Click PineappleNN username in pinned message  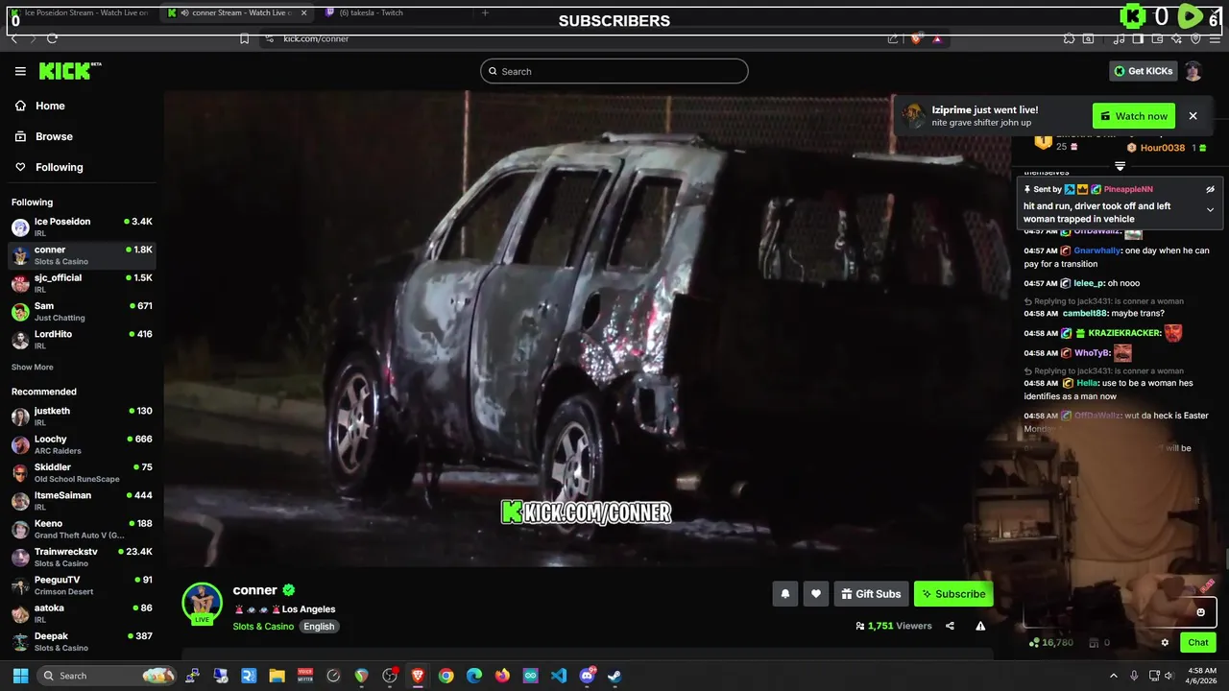click(x=1128, y=190)
